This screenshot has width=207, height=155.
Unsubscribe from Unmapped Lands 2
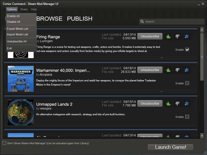click(x=150, y=104)
